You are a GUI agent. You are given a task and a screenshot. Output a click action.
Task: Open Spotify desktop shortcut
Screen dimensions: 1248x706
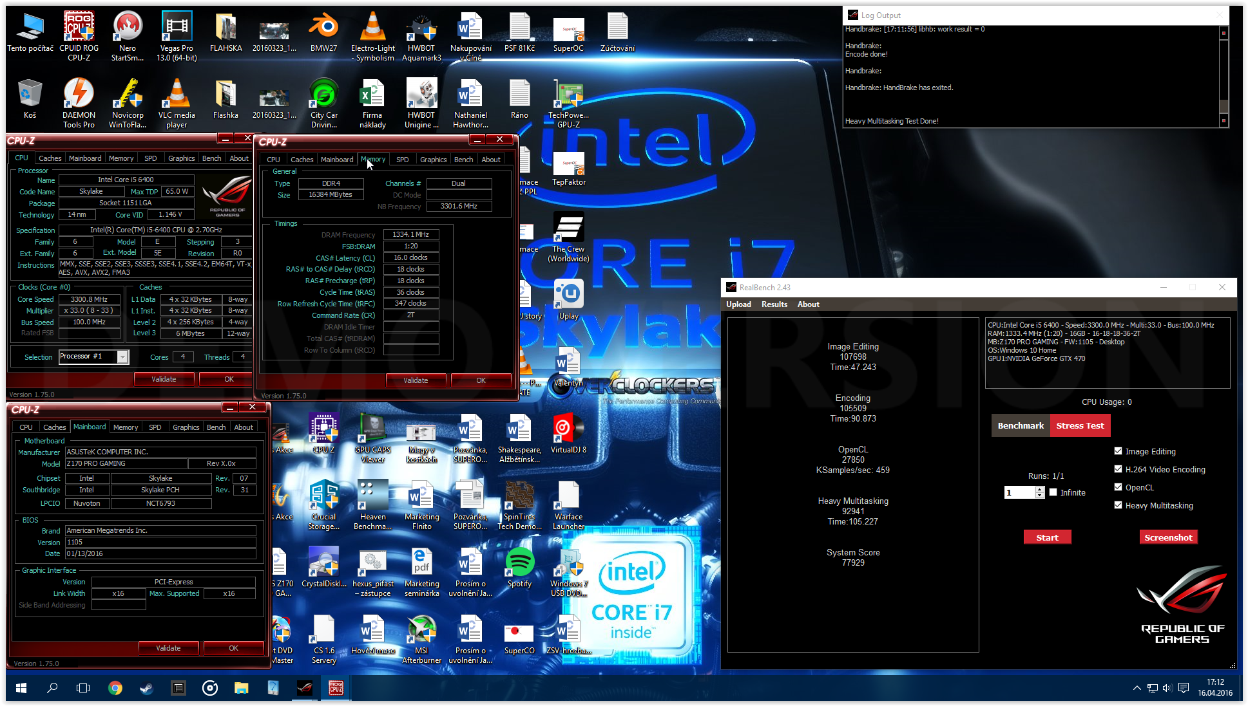[x=519, y=567]
